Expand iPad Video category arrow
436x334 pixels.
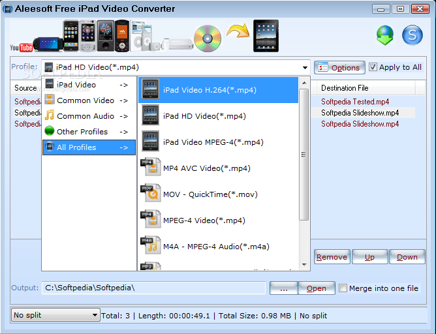coord(124,85)
